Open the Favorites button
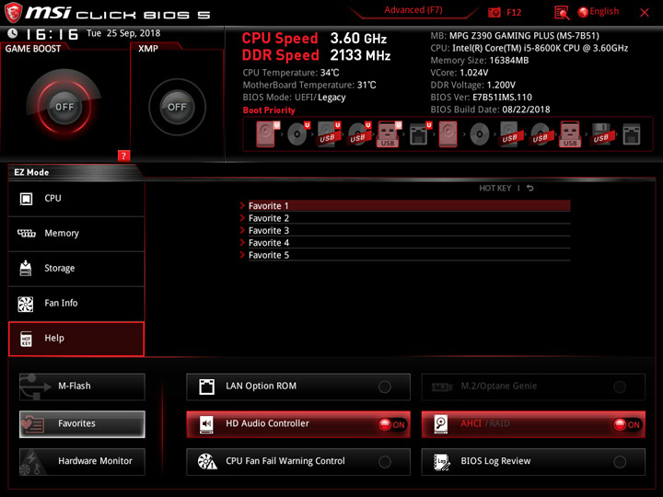 (82, 424)
